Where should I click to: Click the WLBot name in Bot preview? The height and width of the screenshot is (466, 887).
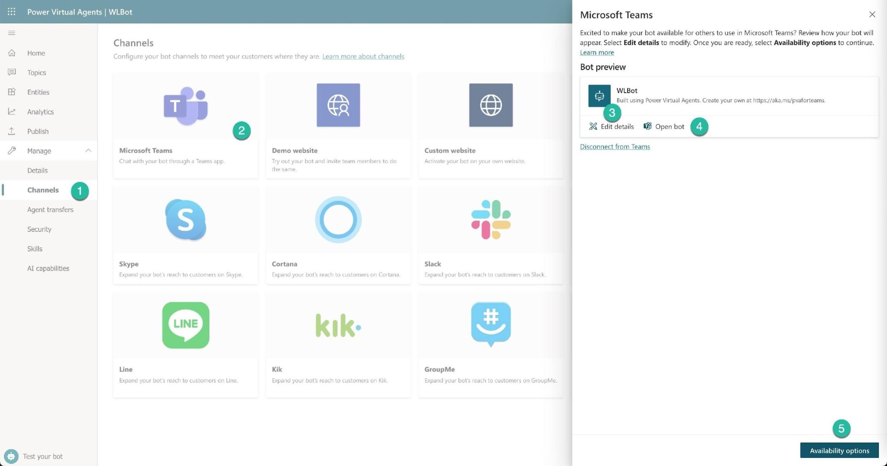click(x=627, y=91)
